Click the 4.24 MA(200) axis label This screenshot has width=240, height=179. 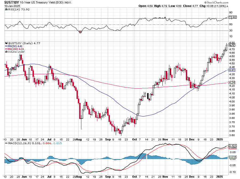(231, 83)
